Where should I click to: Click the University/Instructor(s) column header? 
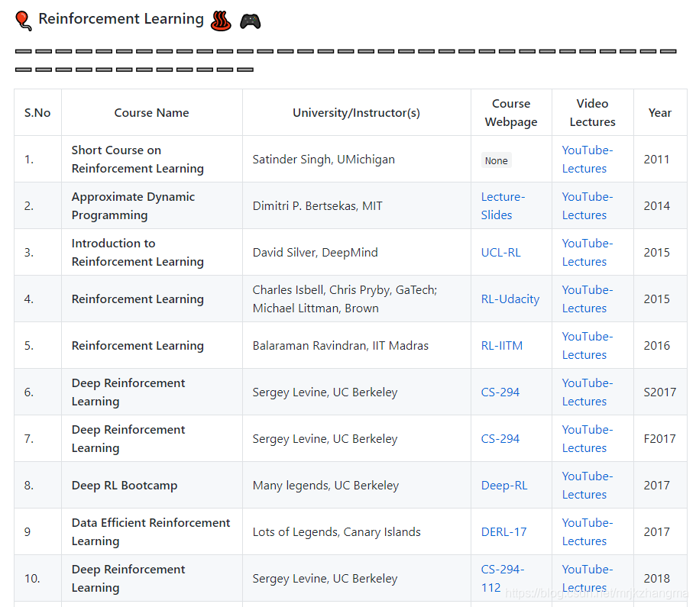pyautogui.click(x=356, y=113)
